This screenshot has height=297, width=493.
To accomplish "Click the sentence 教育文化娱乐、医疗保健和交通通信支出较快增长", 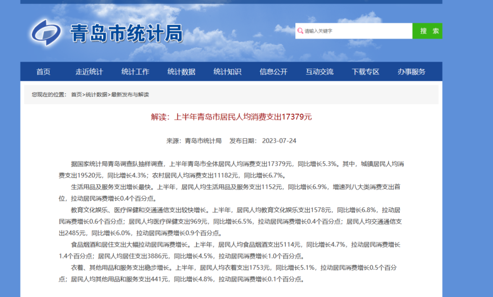I will tap(140, 210).
